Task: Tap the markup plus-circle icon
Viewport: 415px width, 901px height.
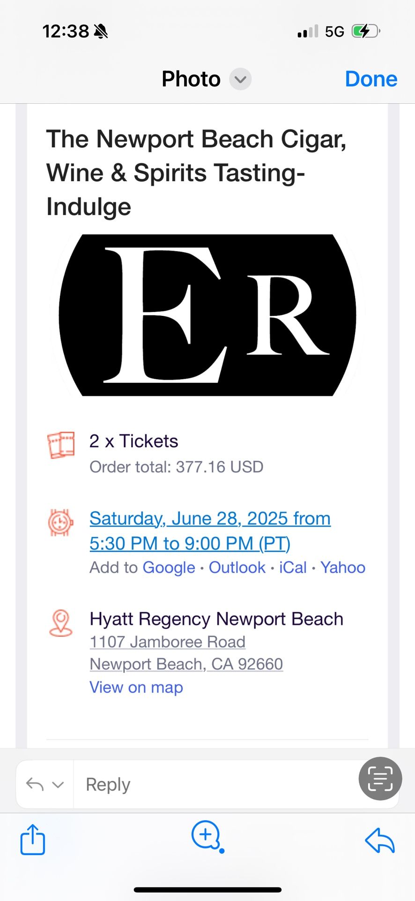Action: click(207, 836)
